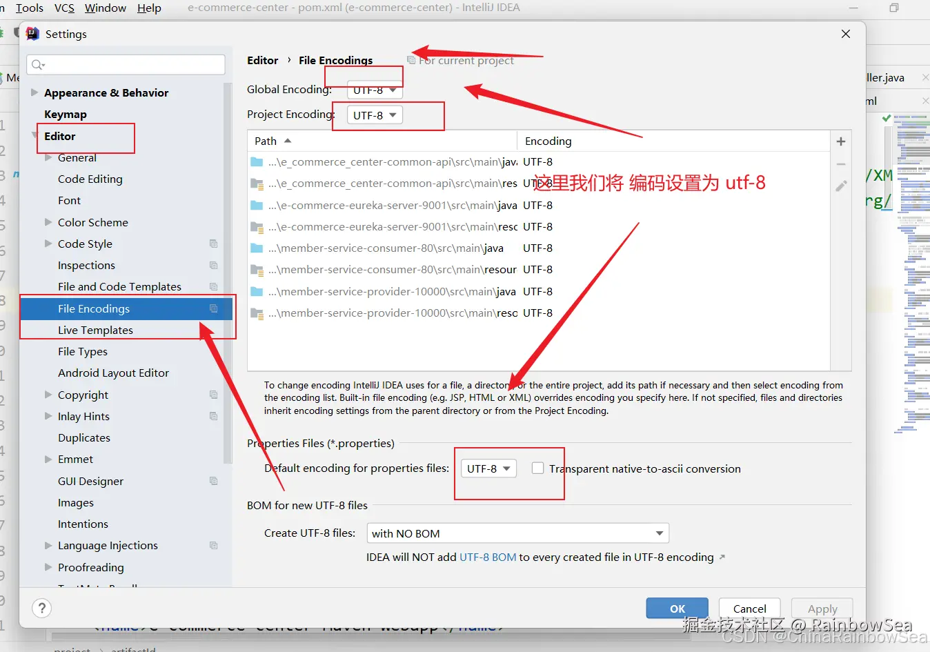Click the Apply button
Image resolution: width=930 pixels, height=652 pixels.
pyautogui.click(x=822, y=609)
